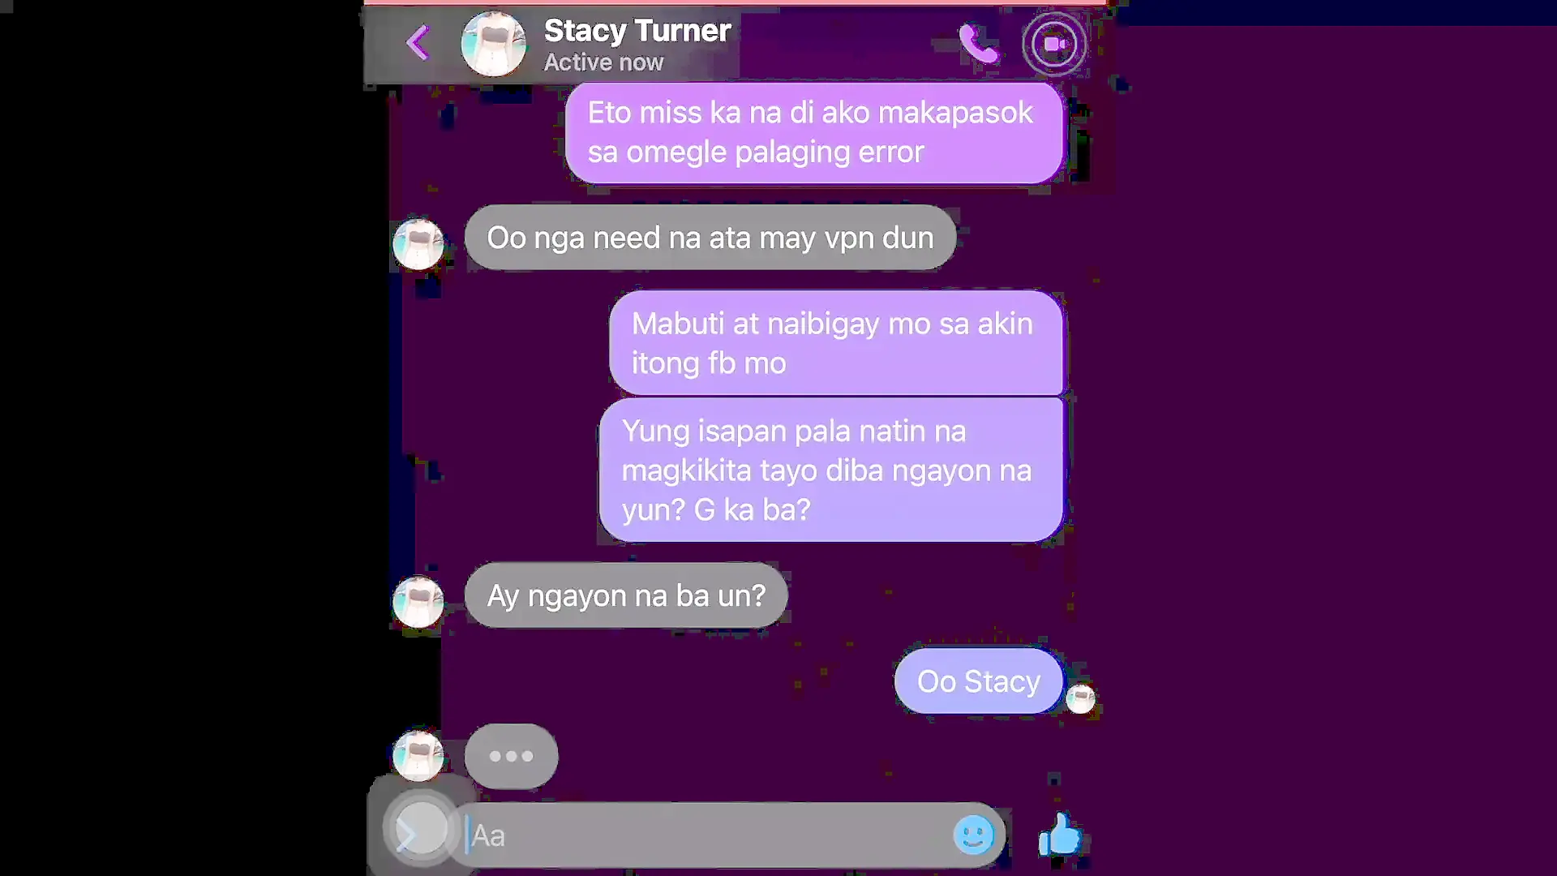Select the "Eto miss ka na" message bubble
The image size is (1557, 876).
coord(814,132)
